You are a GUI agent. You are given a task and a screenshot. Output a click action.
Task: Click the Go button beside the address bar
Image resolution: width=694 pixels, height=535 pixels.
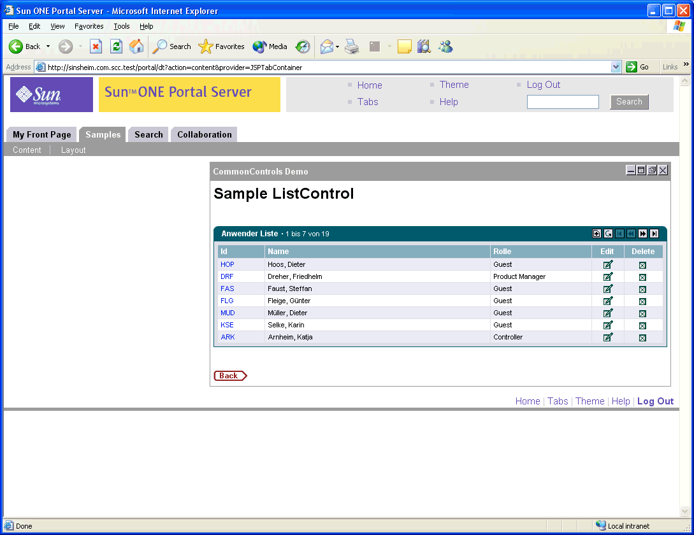pyautogui.click(x=637, y=68)
